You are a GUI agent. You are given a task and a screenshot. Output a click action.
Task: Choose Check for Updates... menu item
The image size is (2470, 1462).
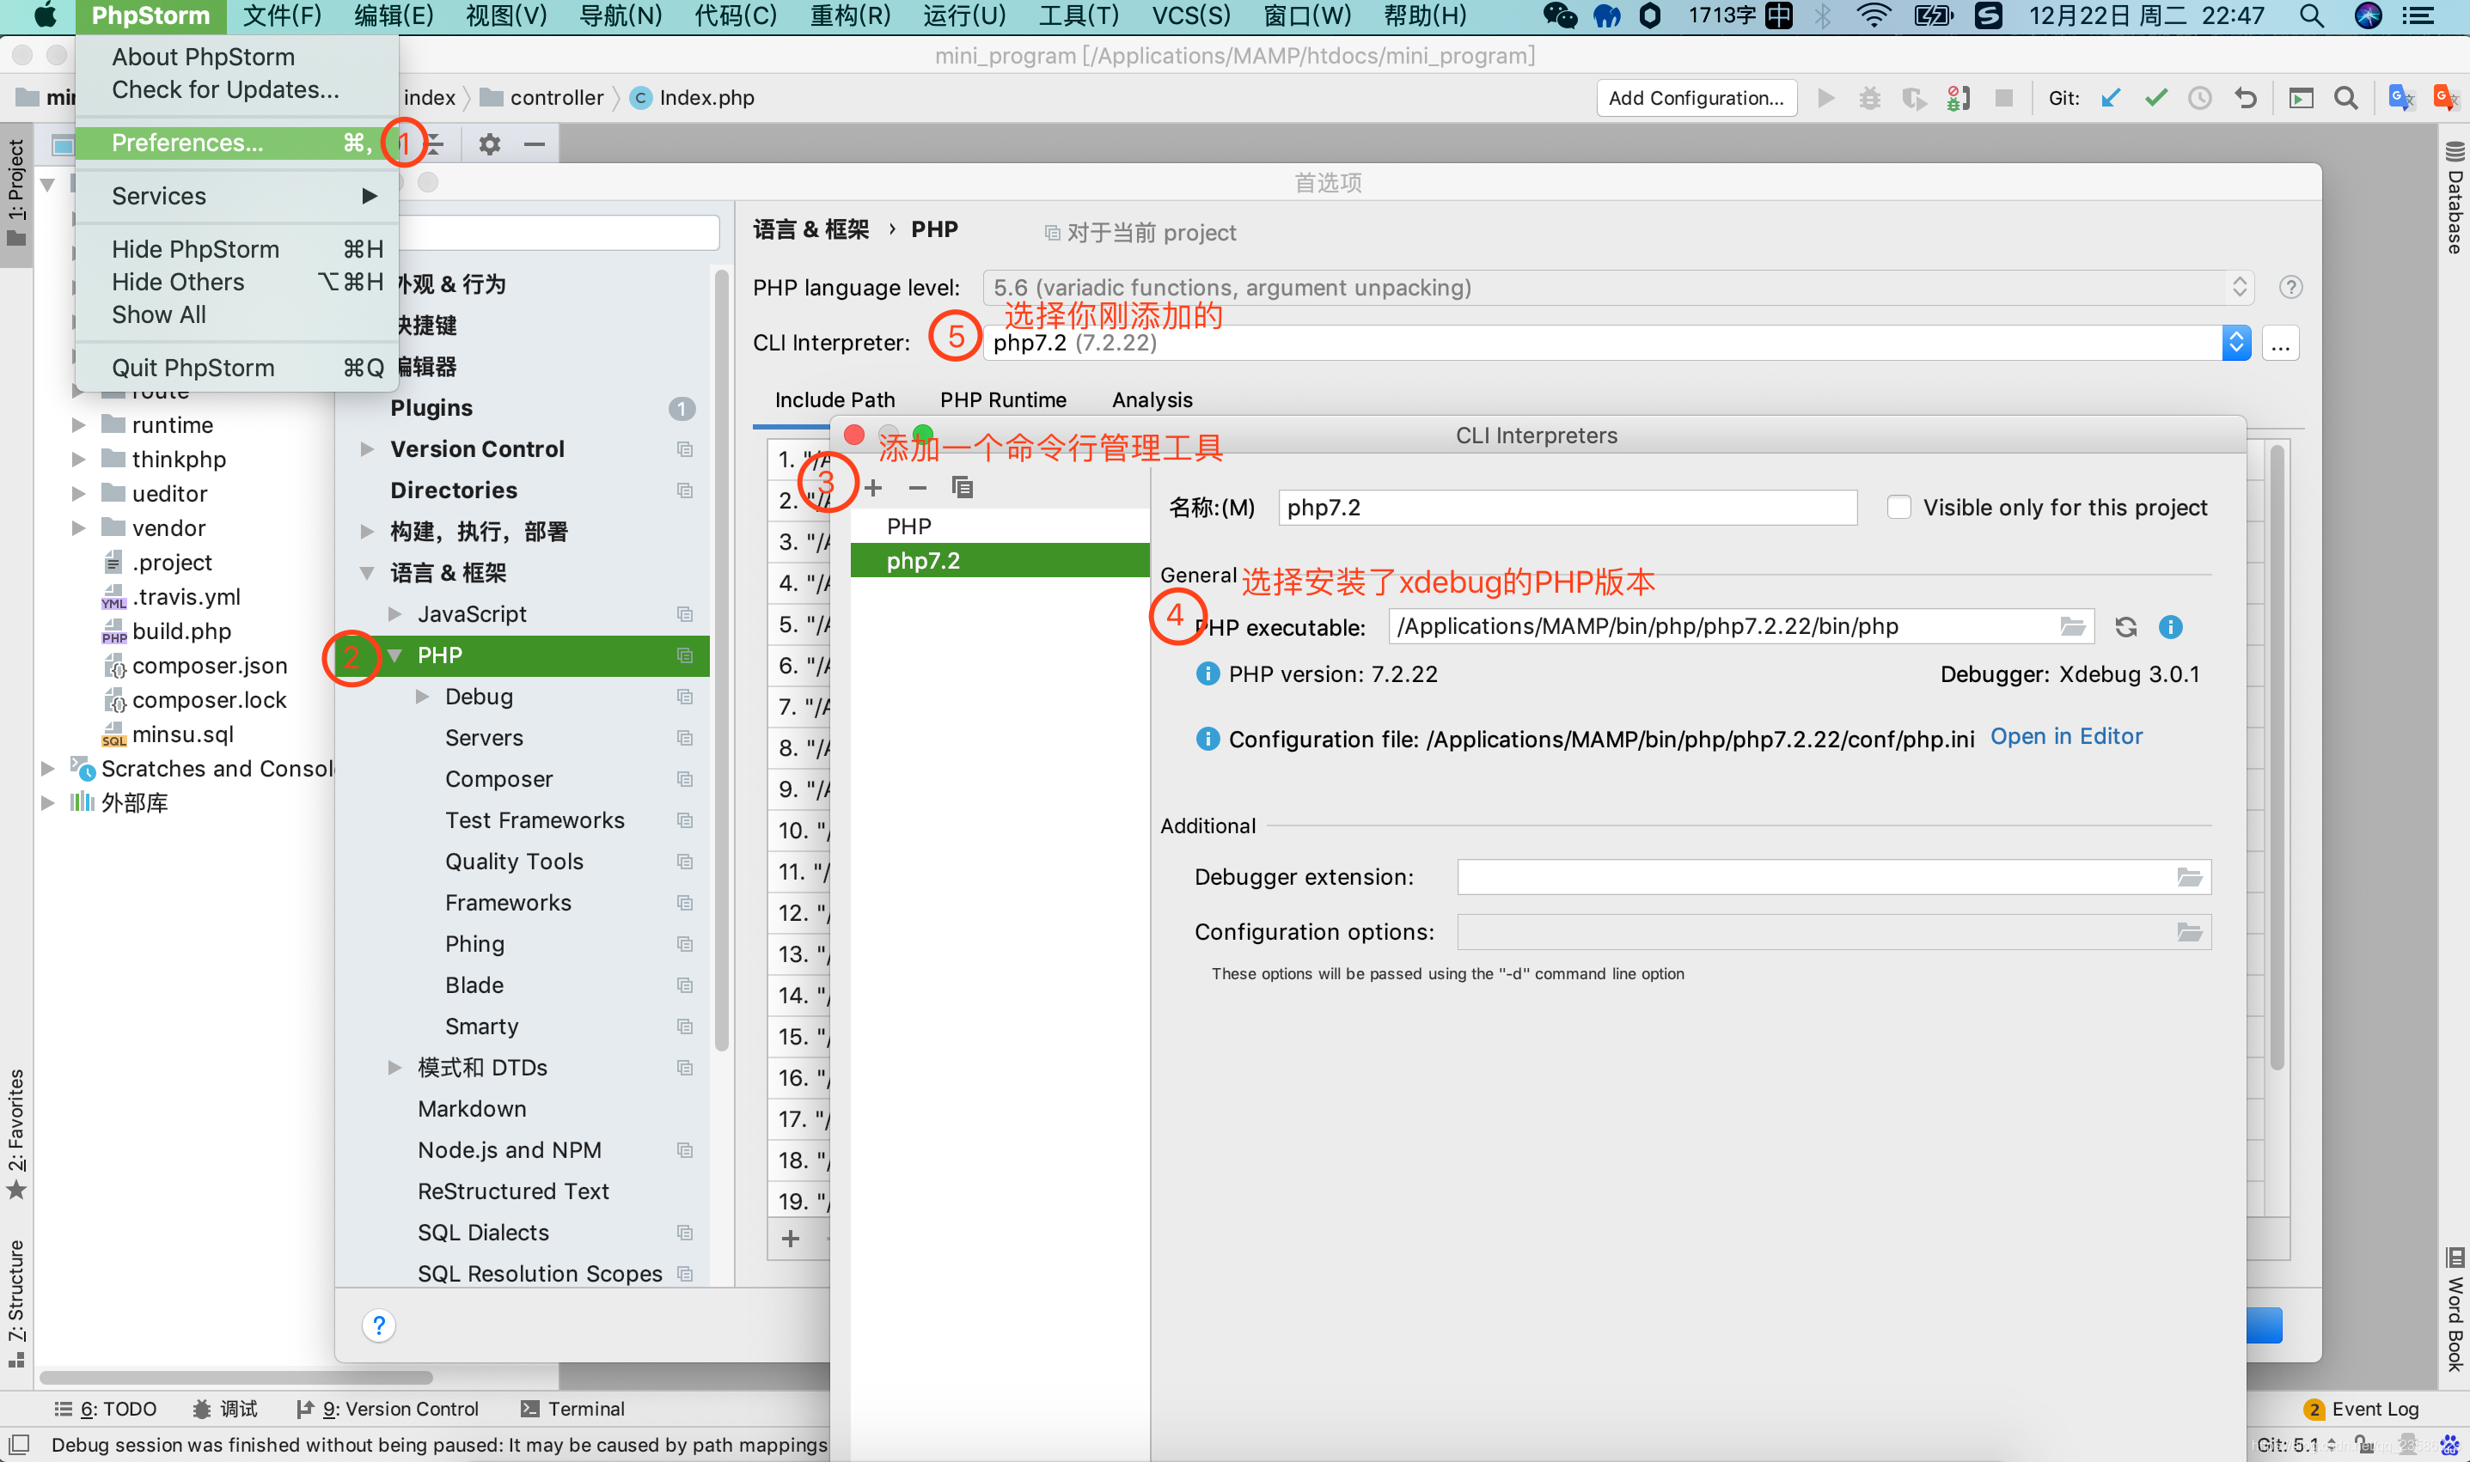(x=236, y=89)
